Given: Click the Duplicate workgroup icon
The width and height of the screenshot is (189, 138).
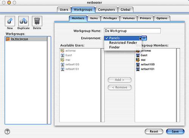Looking at the screenshot, I should (x=23, y=21).
